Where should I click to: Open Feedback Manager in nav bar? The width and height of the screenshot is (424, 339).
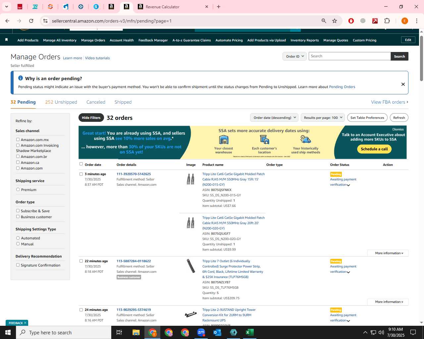pos(153,40)
